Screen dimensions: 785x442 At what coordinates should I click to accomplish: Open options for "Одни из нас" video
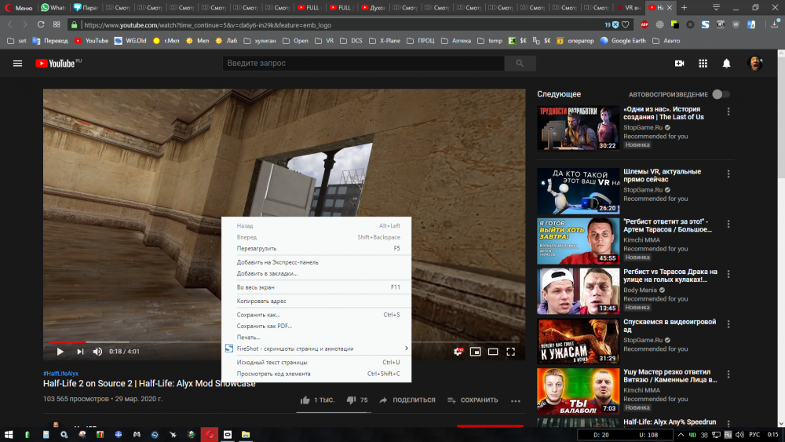pos(728,112)
